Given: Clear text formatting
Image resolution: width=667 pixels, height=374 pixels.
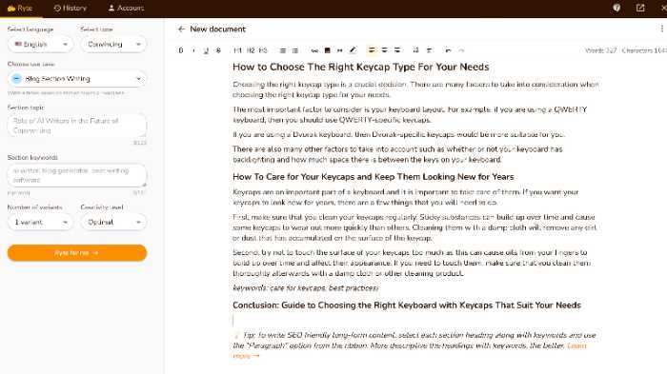Looking at the screenshot, I should point(429,50).
